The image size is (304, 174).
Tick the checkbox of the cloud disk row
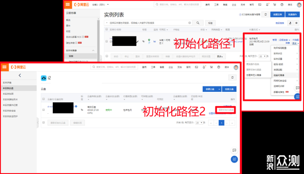[43, 110]
